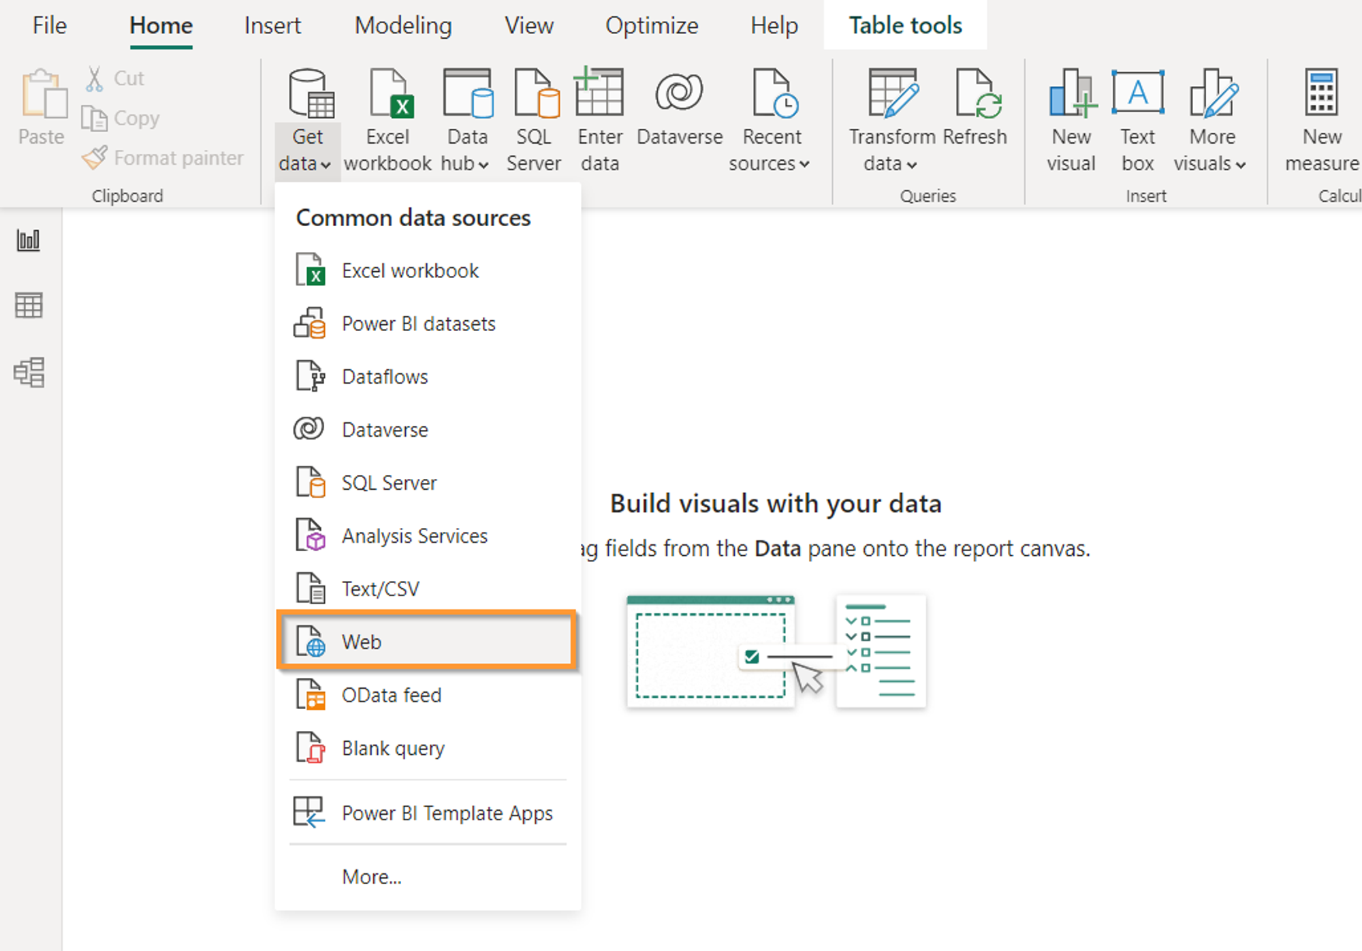Choose OData feed from the menu

tap(428, 695)
